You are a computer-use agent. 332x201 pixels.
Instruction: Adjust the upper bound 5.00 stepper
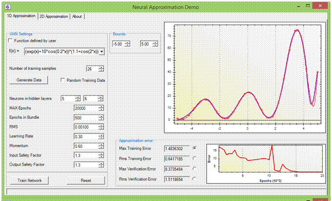tap(155, 45)
